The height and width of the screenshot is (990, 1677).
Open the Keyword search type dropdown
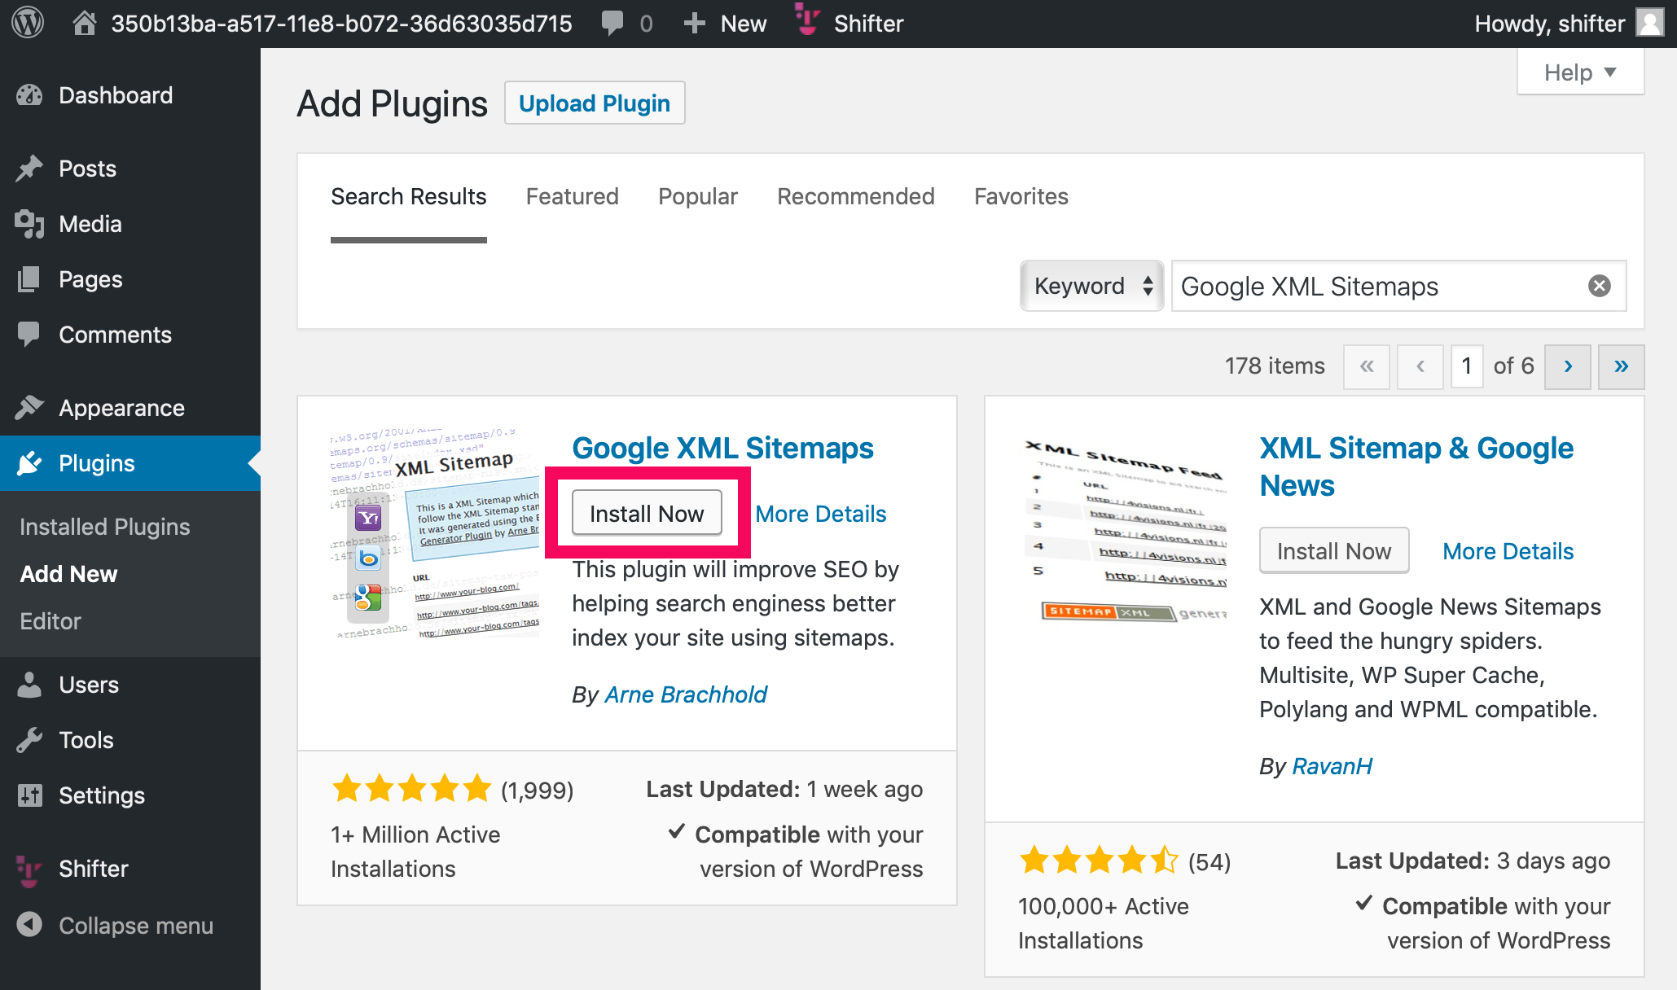point(1091,286)
